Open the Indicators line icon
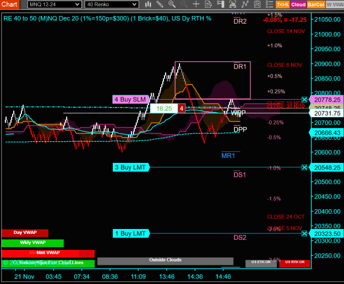Image resolution: width=344 pixels, height=284 pixels. click(x=245, y=4)
